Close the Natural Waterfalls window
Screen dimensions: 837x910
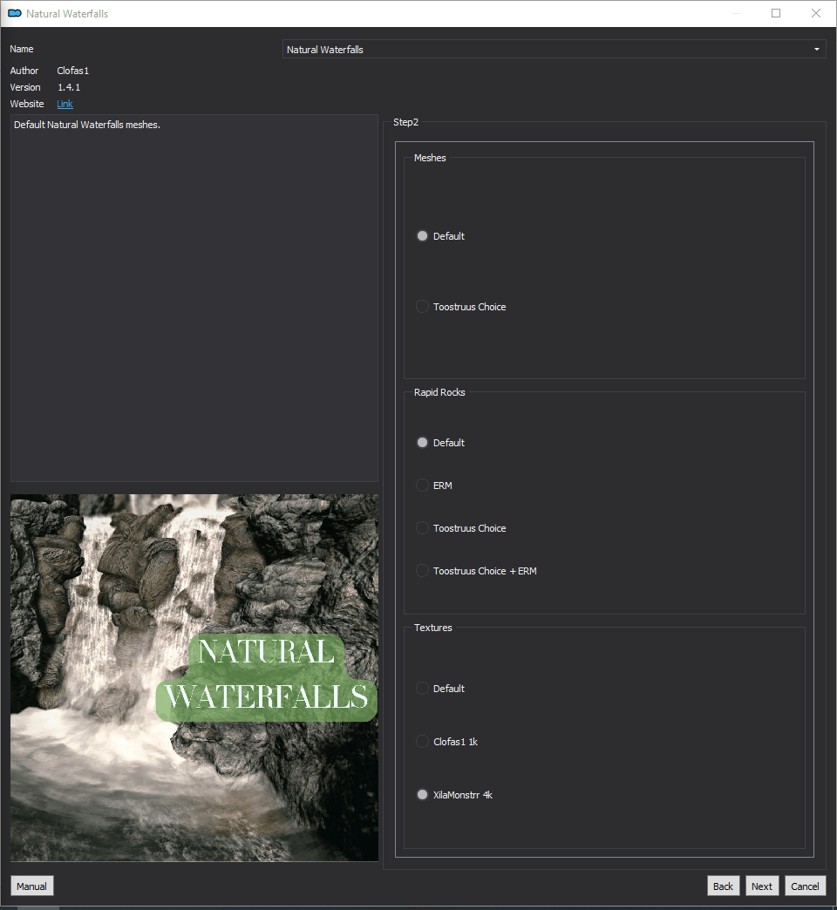click(815, 13)
